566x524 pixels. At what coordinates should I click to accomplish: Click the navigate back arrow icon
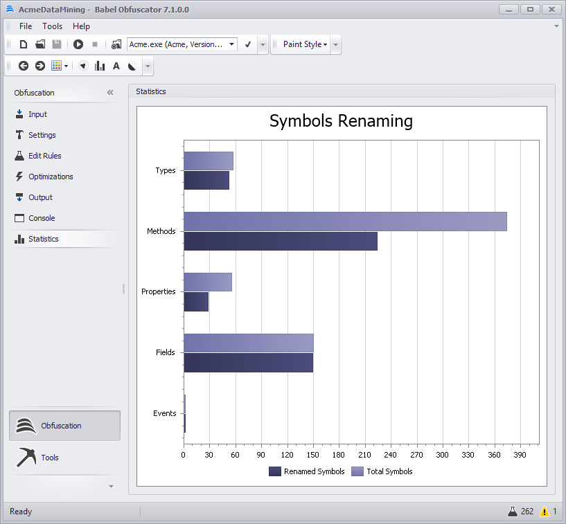coord(24,66)
